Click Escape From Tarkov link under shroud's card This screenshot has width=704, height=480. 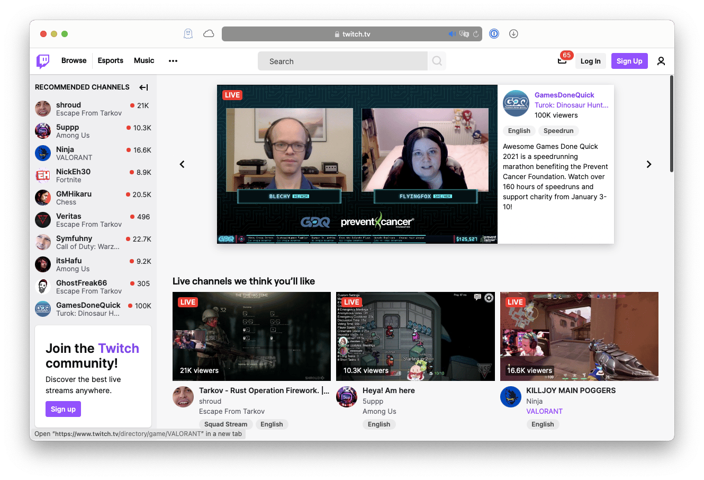tap(232, 411)
